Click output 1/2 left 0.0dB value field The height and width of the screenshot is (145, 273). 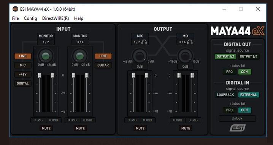tap(132, 120)
